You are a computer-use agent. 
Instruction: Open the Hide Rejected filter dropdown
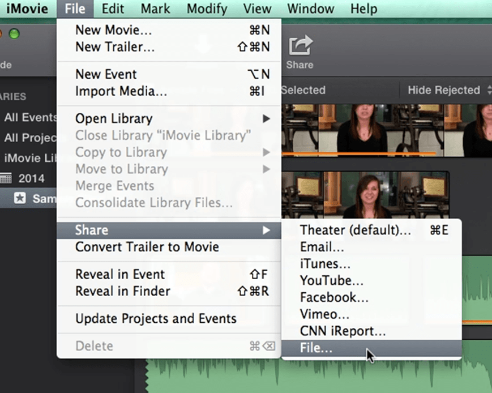coord(449,90)
